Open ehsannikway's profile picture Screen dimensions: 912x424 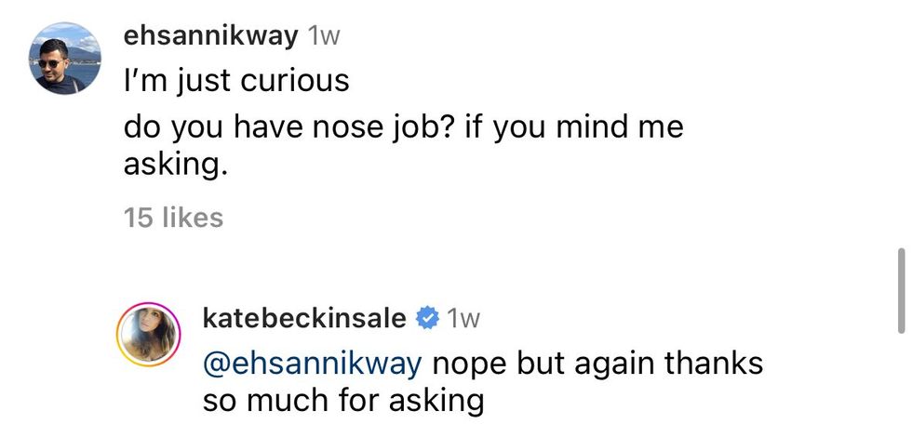pyautogui.click(x=65, y=58)
